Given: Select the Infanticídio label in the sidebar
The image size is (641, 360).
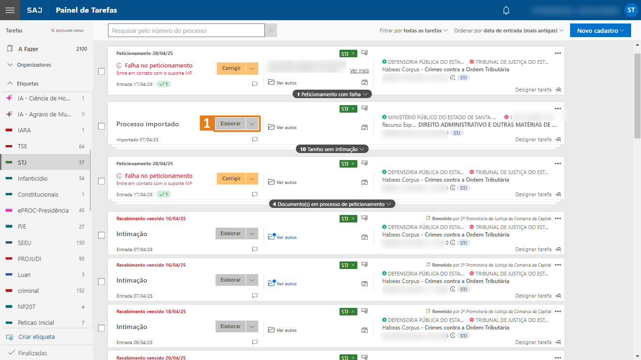Looking at the screenshot, I should coord(32,178).
